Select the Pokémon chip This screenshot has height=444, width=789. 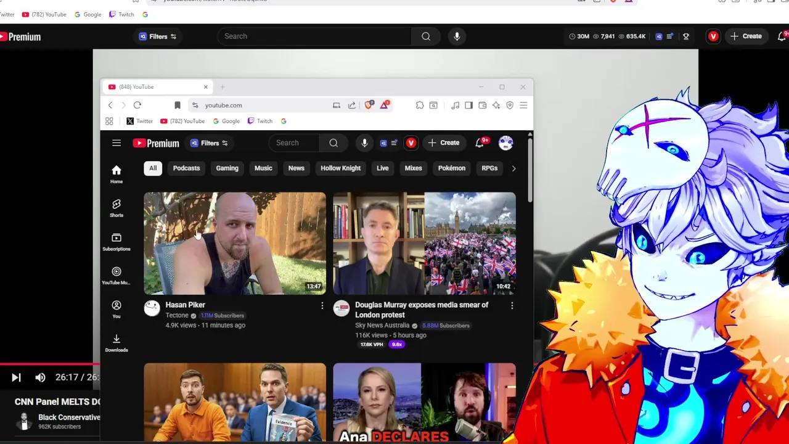452,168
